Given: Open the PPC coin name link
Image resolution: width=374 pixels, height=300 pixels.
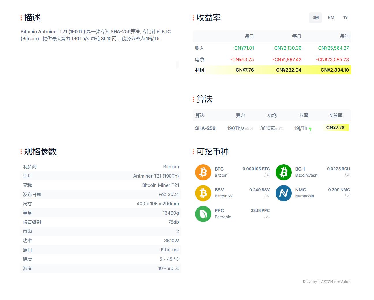Looking at the screenshot, I should click(219, 210).
